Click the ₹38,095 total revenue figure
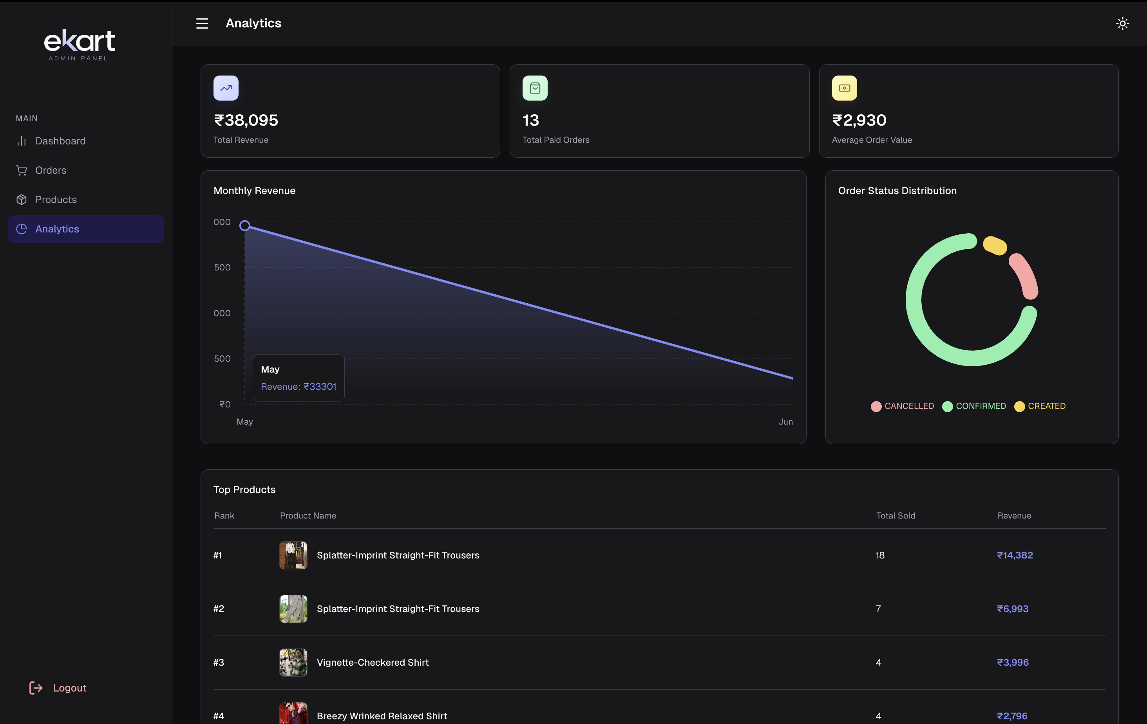Image resolution: width=1147 pixels, height=724 pixels. [x=246, y=121]
